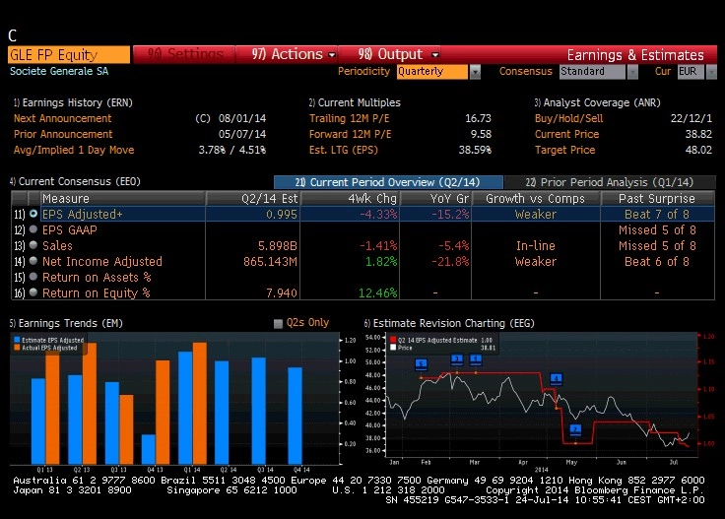Image resolution: width=725 pixels, height=519 pixels.
Task: Click event marker 2 on revision chart
Action: (x=575, y=429)
